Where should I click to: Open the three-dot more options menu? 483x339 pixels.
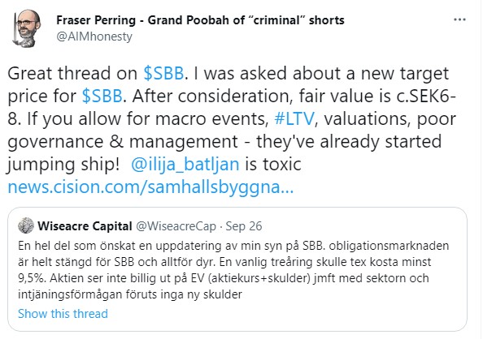coord(459,20)
